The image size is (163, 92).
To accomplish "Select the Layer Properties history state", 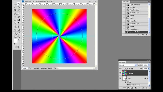I will (137, 5).
